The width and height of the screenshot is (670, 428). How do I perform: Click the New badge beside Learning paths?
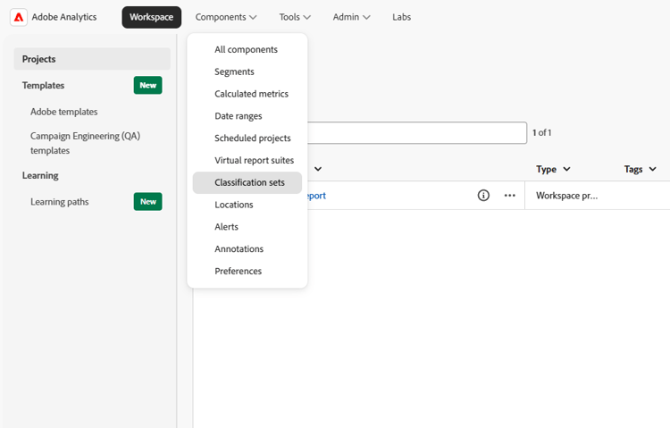tap(147, 202)
